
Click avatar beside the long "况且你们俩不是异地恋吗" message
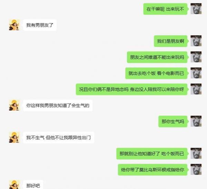click(x=196, y=89)
